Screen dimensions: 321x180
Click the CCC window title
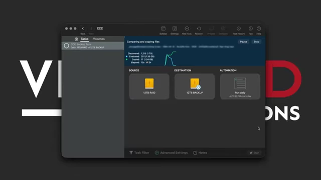click(100, 28)
